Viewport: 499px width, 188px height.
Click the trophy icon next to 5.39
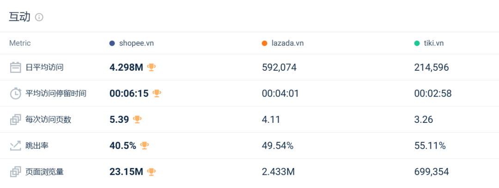tap(138, 119)
